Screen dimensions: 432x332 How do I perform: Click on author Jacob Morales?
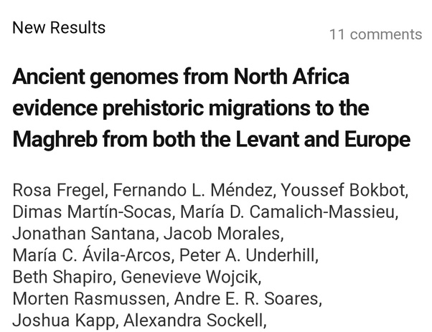tap(224, 234)
